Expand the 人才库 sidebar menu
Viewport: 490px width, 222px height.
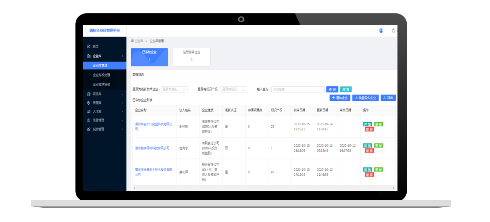tap(99, 112)
